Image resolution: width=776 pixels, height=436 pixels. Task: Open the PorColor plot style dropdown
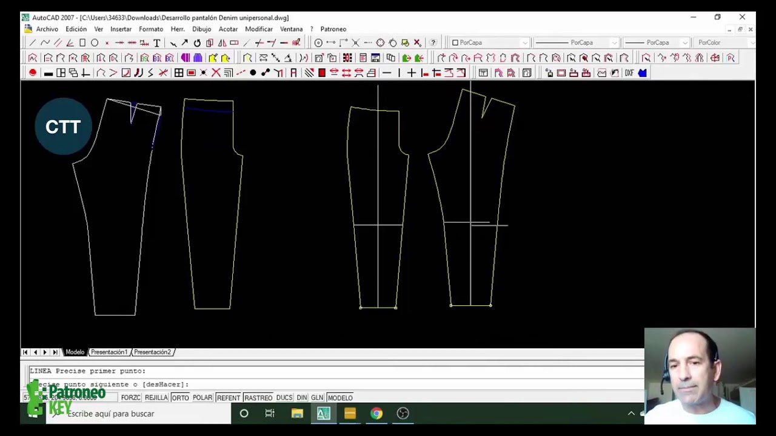coord(721,43)
